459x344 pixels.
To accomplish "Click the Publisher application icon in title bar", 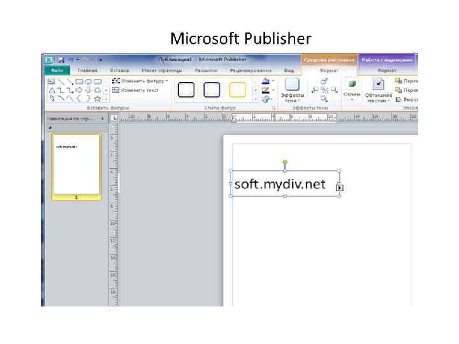I will coord(49,60).
